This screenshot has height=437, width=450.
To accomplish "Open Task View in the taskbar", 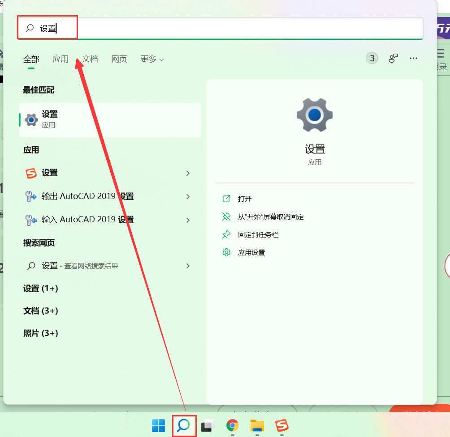I will (x=208, y=425).
